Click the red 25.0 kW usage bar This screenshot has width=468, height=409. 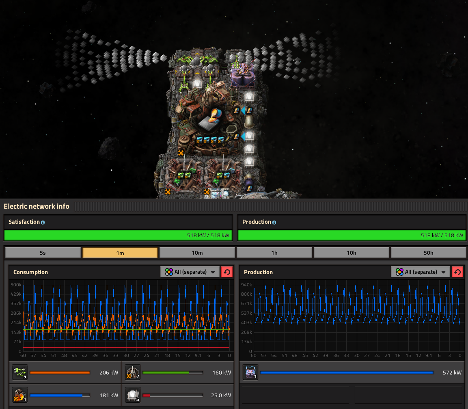[x=173, y=395]
